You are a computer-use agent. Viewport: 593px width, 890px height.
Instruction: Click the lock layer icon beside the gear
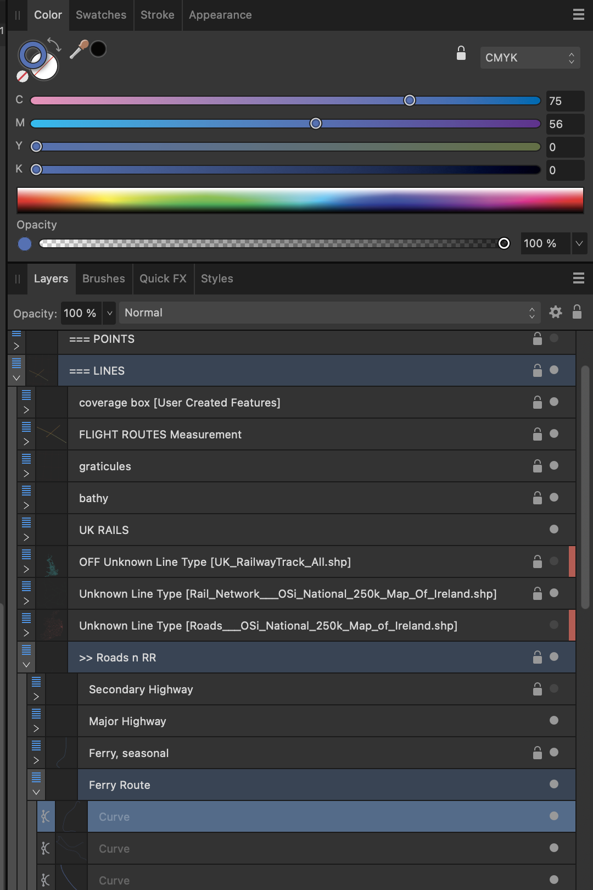point(577,312)
